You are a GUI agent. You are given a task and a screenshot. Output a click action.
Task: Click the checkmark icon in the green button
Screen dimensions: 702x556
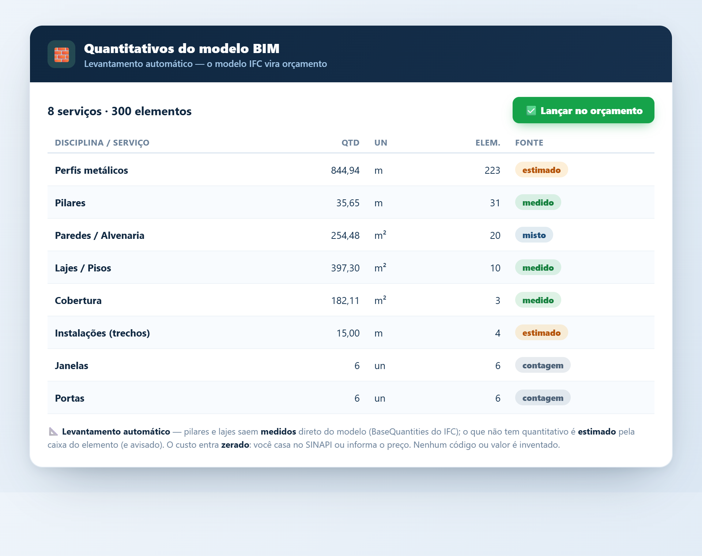[x=531, y=110]
